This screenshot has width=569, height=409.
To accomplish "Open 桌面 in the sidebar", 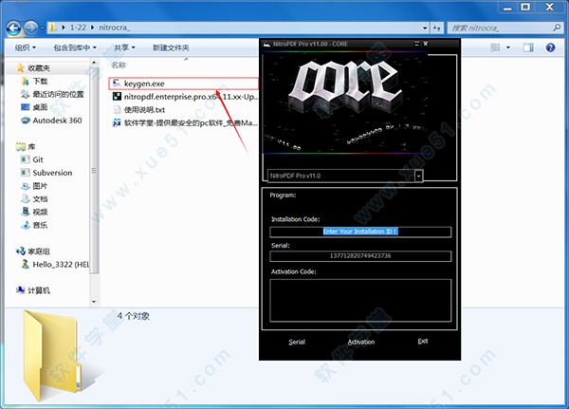I will 34,107.
